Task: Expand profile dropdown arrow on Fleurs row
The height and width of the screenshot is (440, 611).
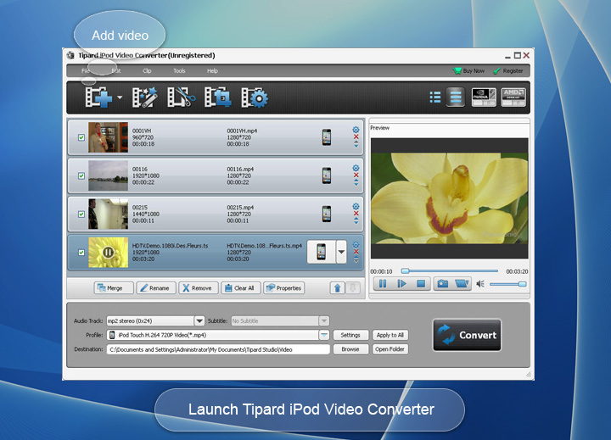Action: (x=341, y=252)
